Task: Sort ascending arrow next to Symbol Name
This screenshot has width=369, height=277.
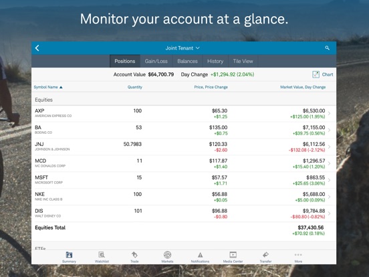Action: pyautogui.click(x=61, y=88)
